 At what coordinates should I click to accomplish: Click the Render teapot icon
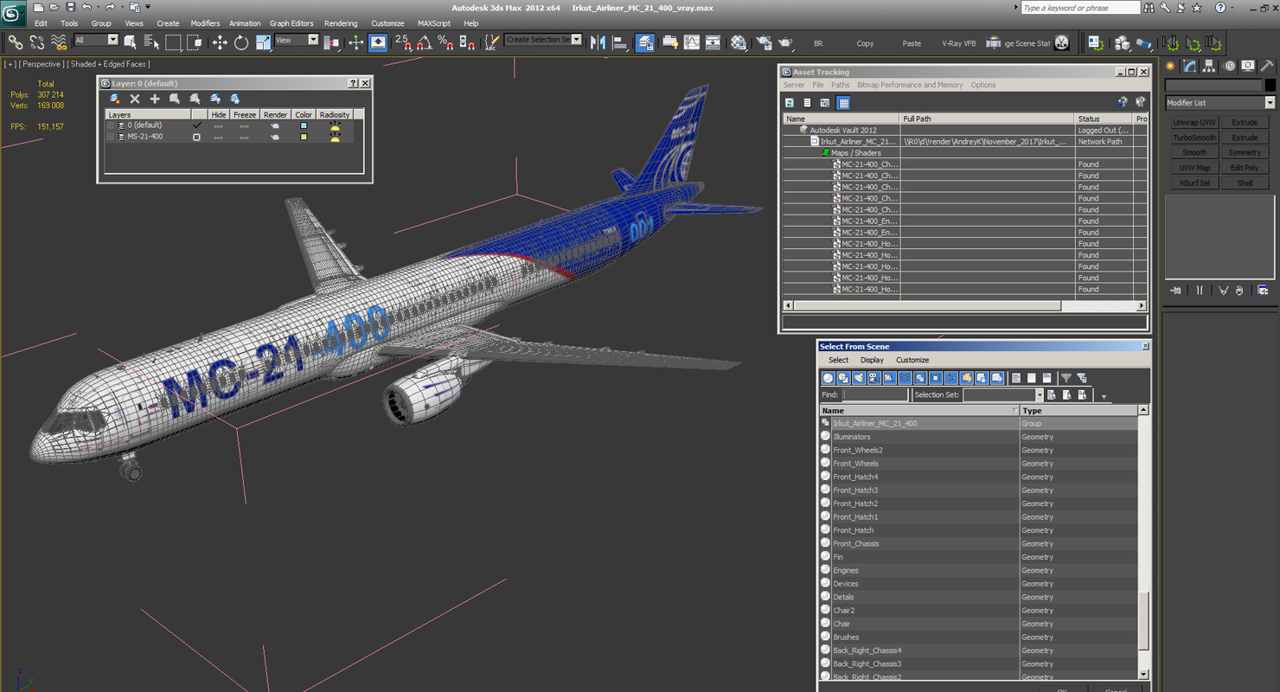[785, 42]
